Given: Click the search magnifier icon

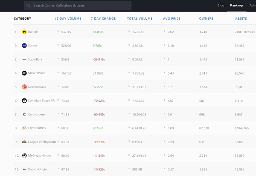Looking at the screenshot, I should click(x=29, y=6).
